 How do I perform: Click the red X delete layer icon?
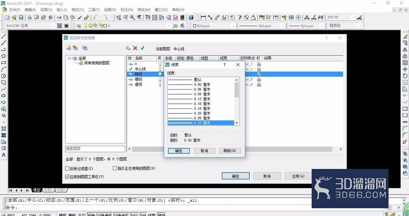(135, 48)
